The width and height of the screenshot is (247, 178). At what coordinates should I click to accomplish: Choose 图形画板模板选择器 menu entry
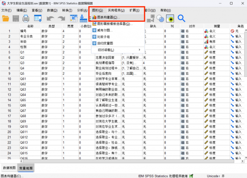tap(118, 24)
